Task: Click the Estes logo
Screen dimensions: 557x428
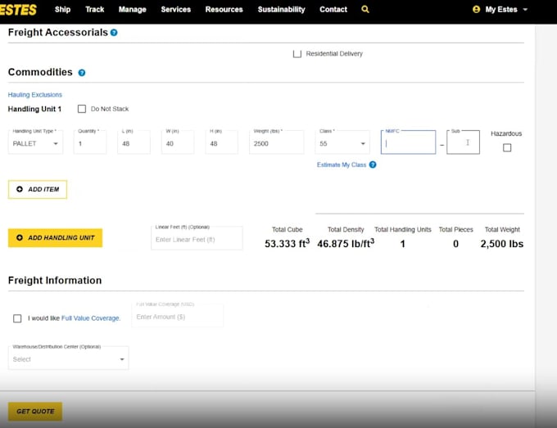Action: (x=18, y=10)
